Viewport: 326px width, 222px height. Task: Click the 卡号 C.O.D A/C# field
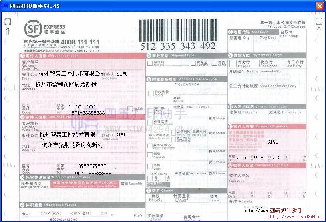pyautogui.click(x=200, y=89)
